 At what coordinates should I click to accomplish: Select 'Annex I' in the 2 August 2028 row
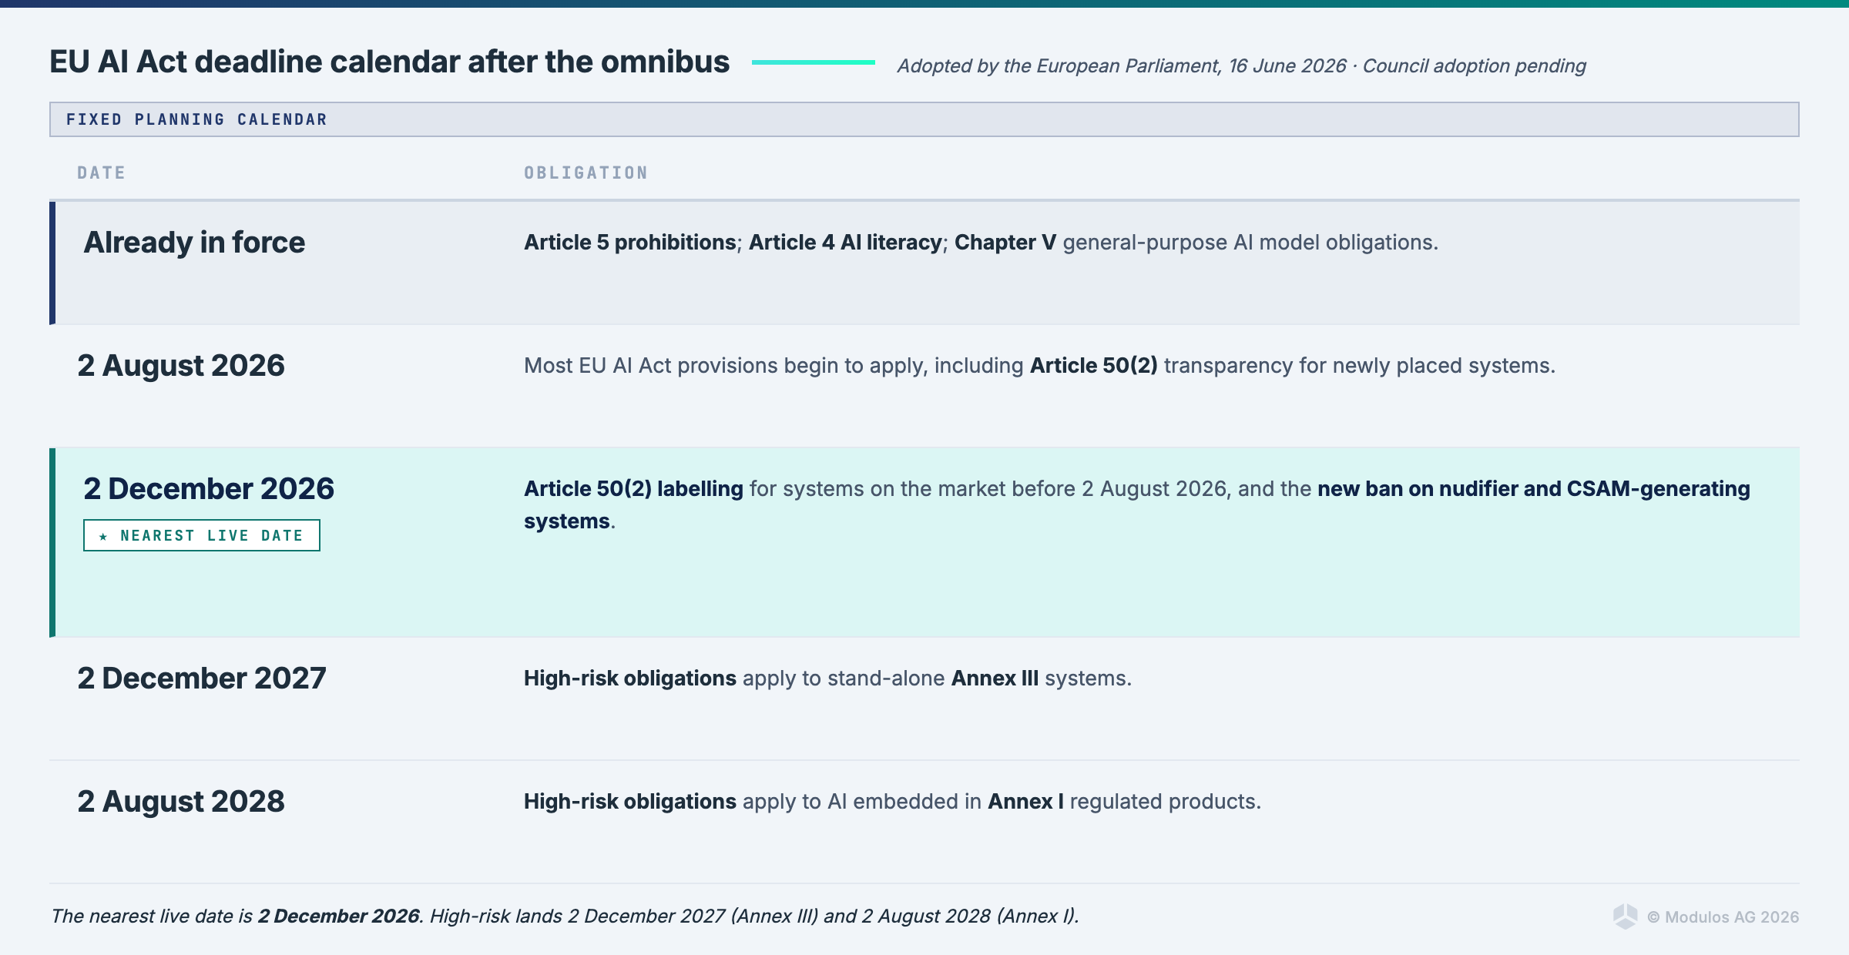pos(1026,802)
